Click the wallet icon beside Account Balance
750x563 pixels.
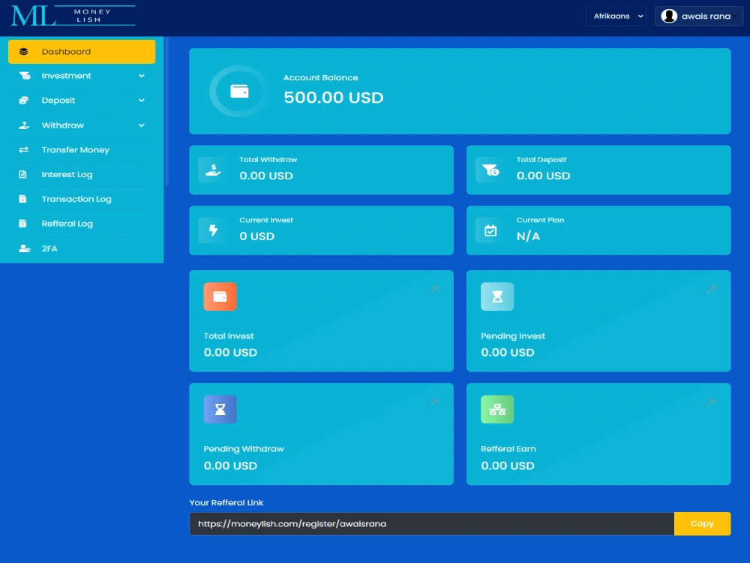pyautogui.click(x=239, y=91)
